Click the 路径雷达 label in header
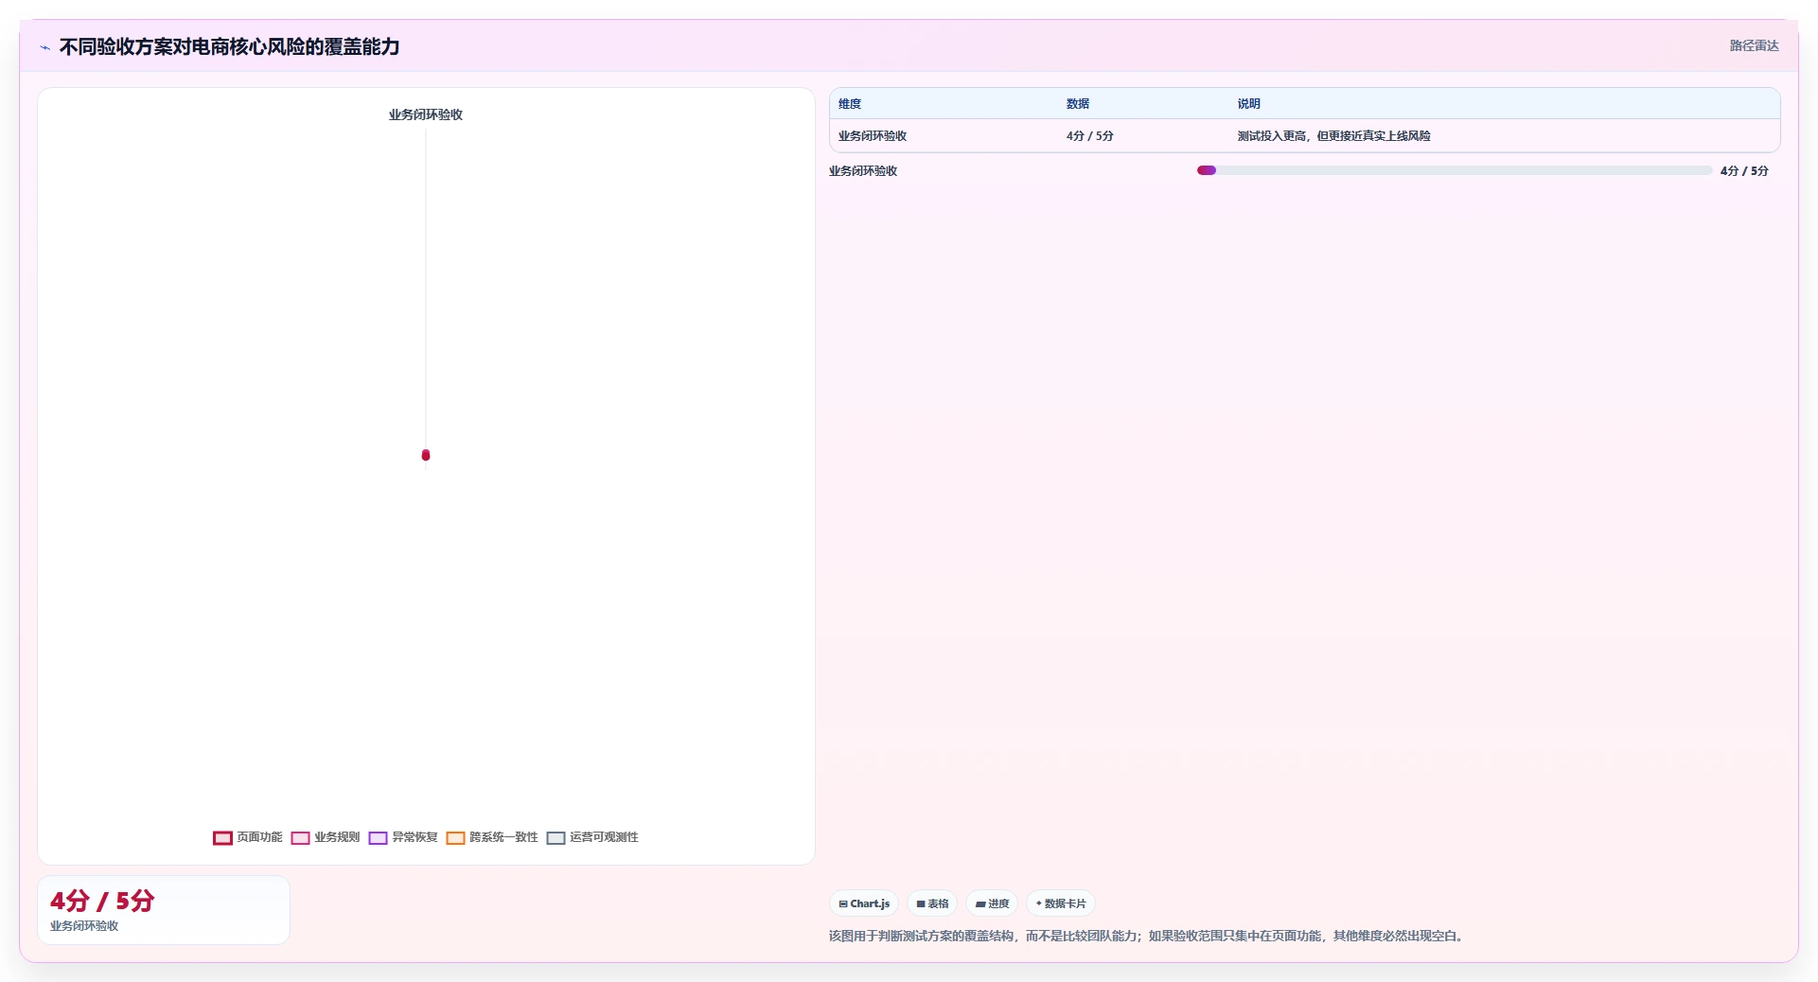 click(1754, 45)
